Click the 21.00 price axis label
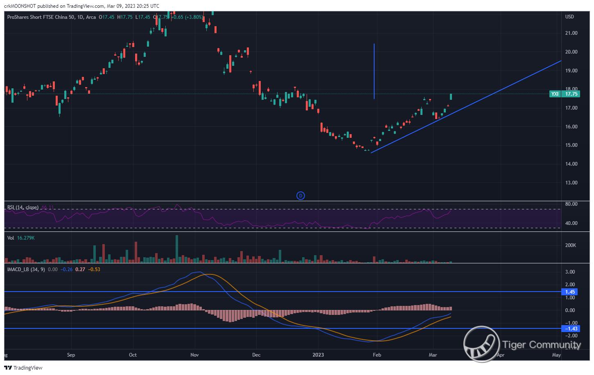594x375 pixels. pos(571,33)
